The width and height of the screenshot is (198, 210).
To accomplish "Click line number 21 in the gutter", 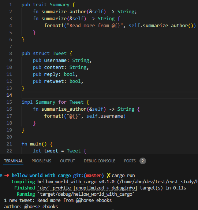I will 9,144.
